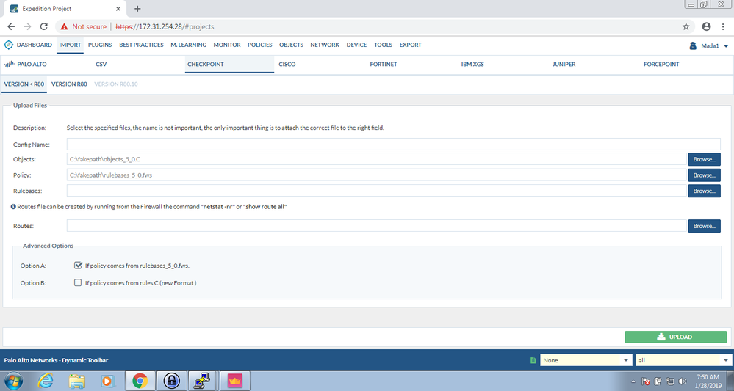Click the Rulebases file path field
This screenshot has width=734, height=391.
click(x=376, y=191)
